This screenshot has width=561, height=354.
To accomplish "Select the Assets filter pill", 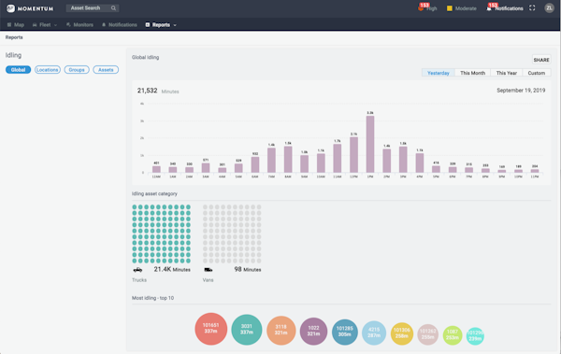I will (x=106, y=70).
